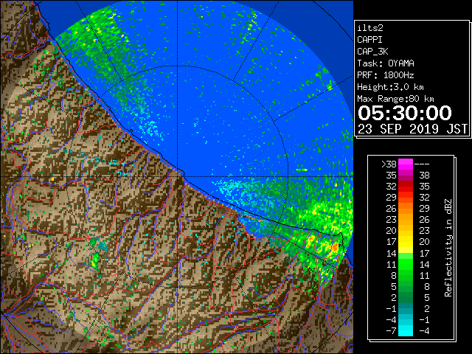The image size is (472, 354).
Task: Select the "---" entry beside the magenta swatch
Action: click(422, 164)
